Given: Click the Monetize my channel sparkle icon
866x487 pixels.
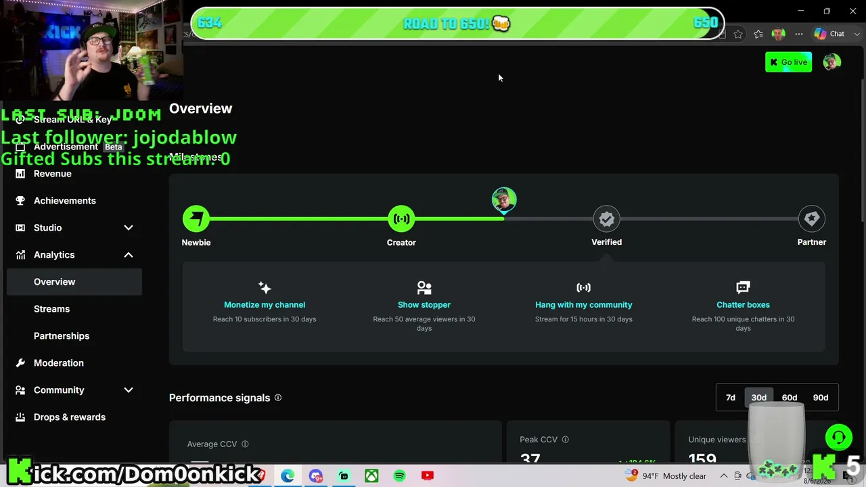Looking at the screenshot, I should pos(265,287).
